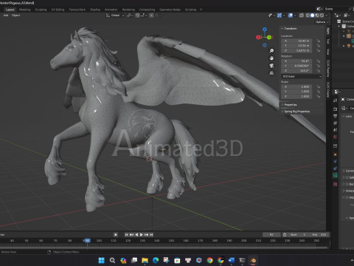Expand the Properties panel in sidebar
354x266 pixels.
290,105
